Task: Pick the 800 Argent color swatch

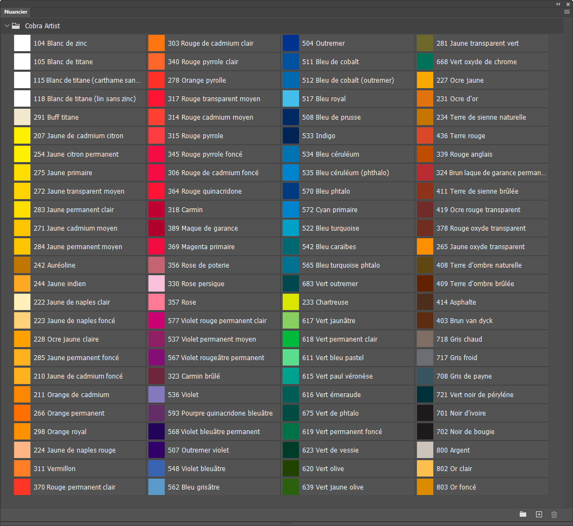Action: coord(425,450)
